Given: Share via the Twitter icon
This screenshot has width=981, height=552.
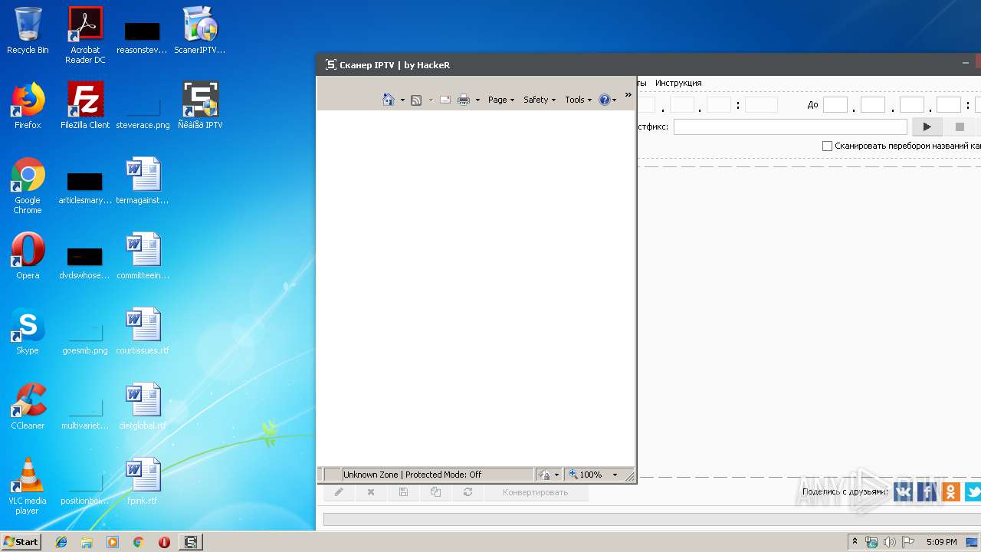Looking at the screenshot, I should [973, 491].
